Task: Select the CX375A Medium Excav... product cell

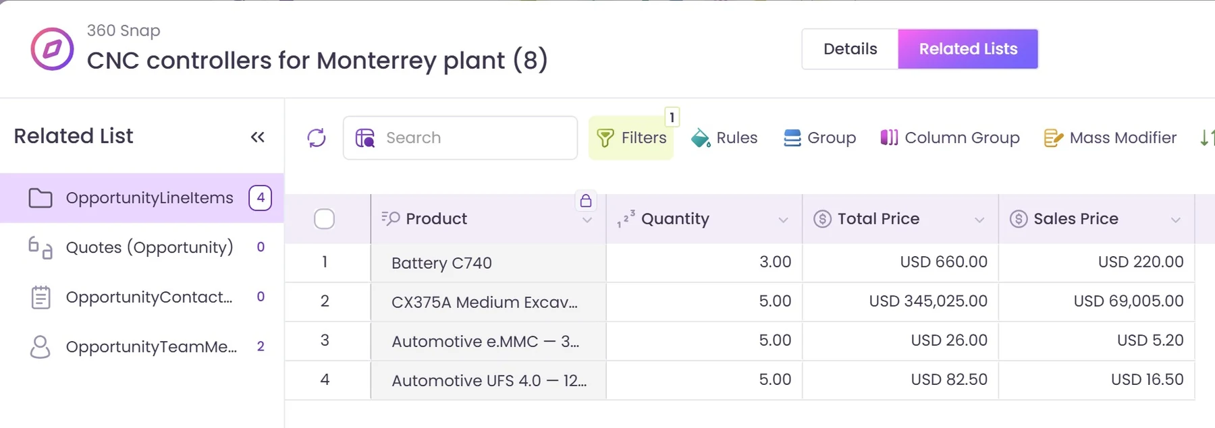Action: pos(488,302)
